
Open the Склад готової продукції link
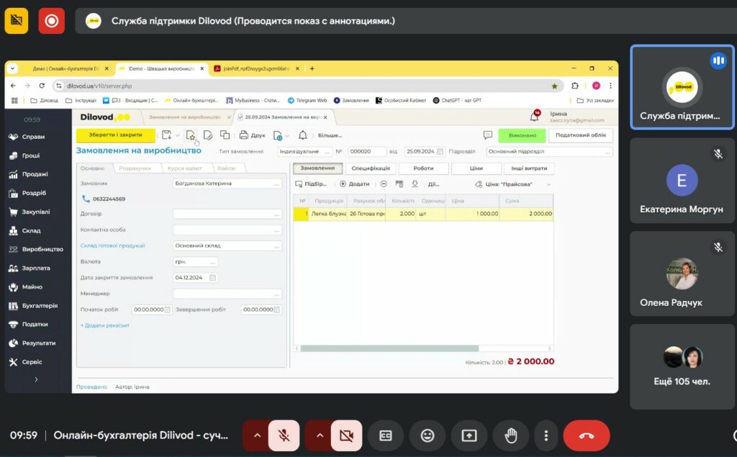tap(113, 245)
